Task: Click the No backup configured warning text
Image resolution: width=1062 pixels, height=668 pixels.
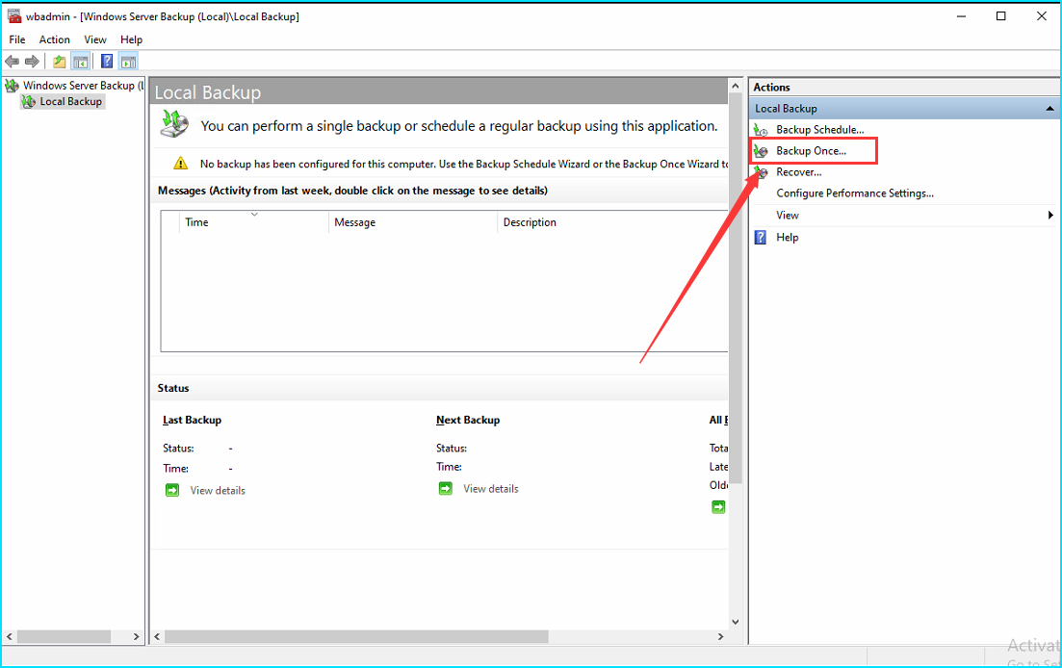Action: click(x=464, y=164)
